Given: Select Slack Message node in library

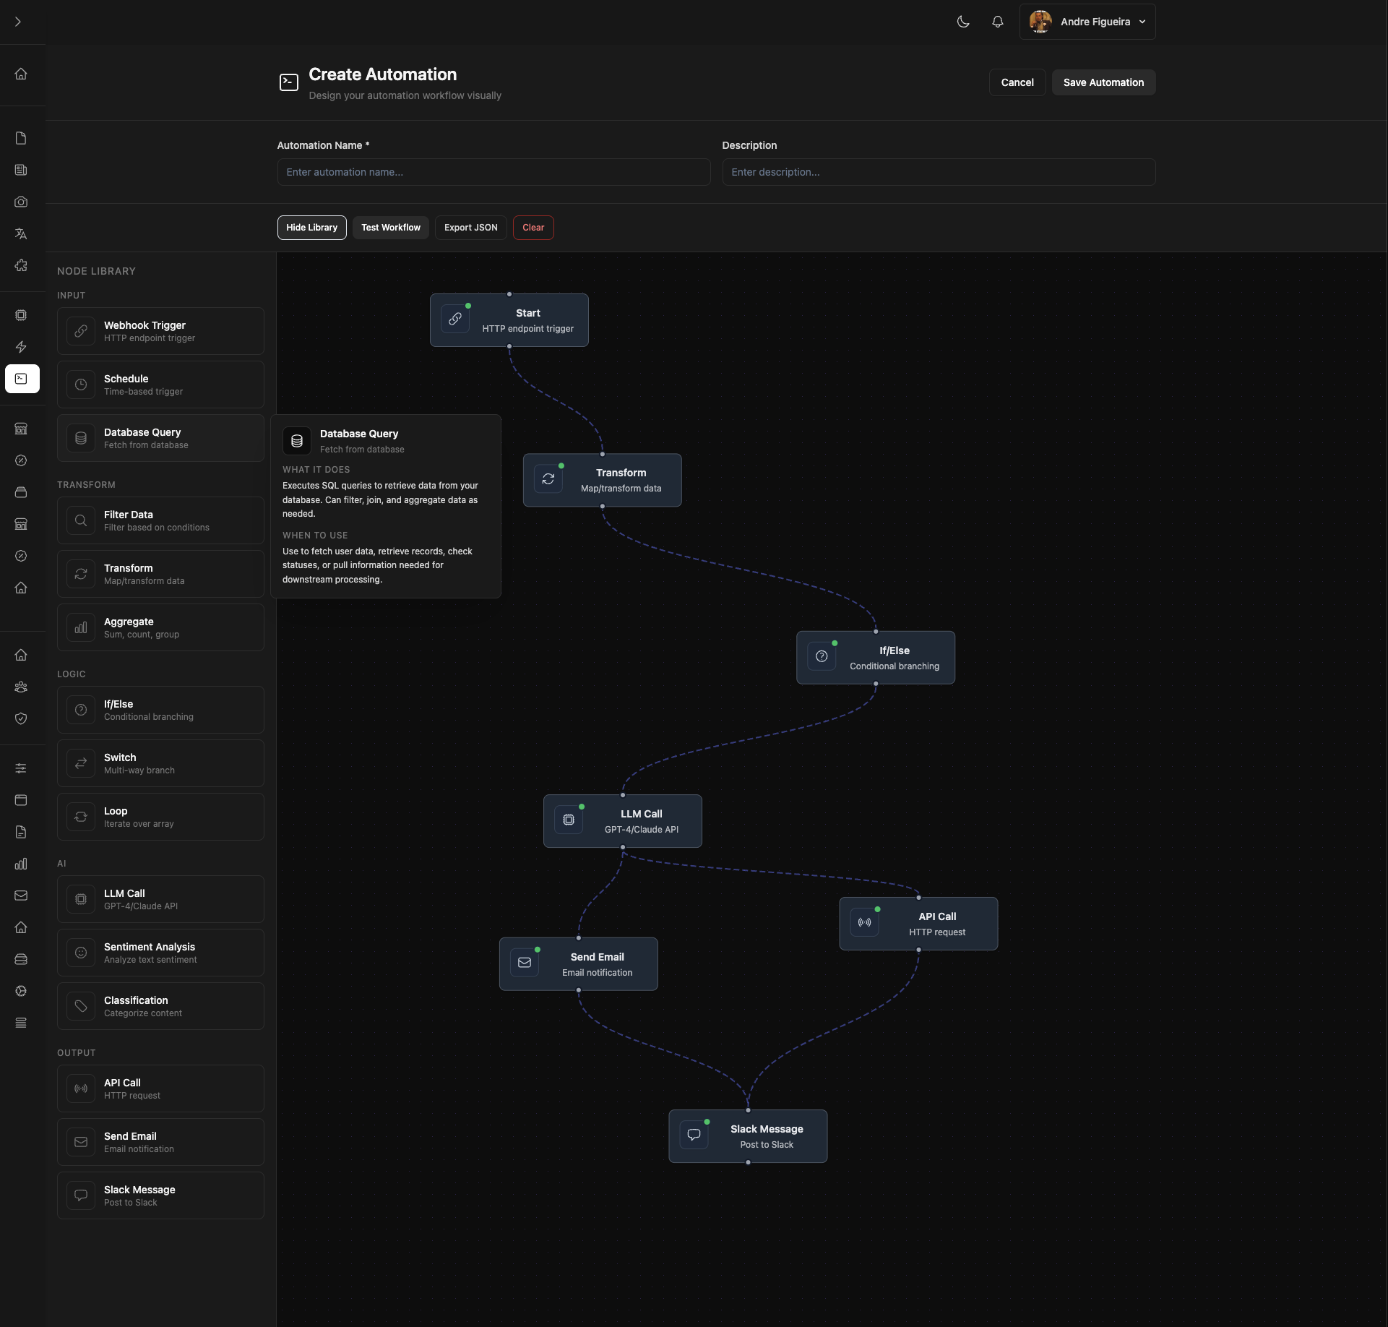Looking at the screenshot, I should 160,1195.
